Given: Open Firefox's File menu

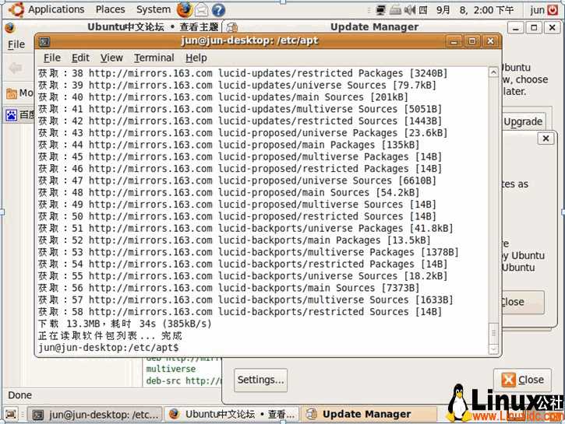Looking at the screenshot, I should 16,44.
